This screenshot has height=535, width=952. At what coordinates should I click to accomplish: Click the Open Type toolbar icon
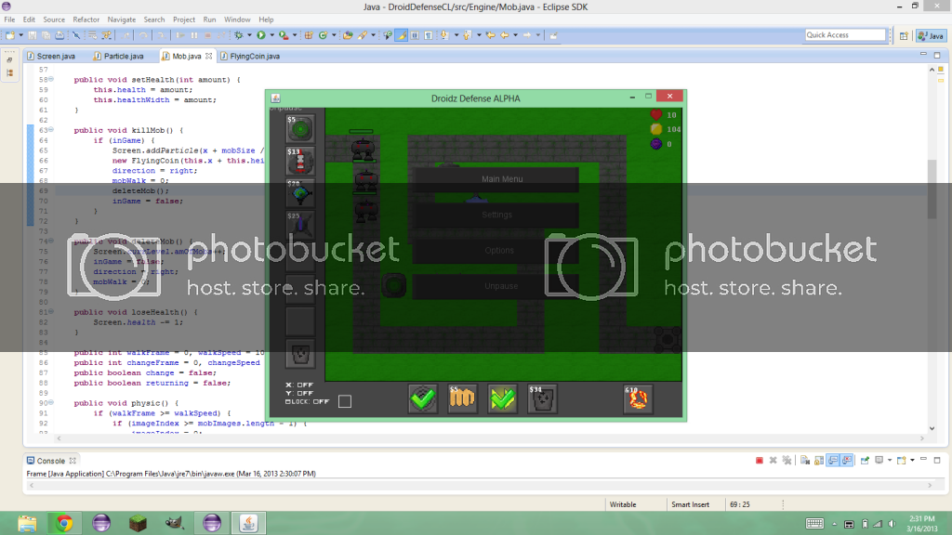click(x=348, y=35)
